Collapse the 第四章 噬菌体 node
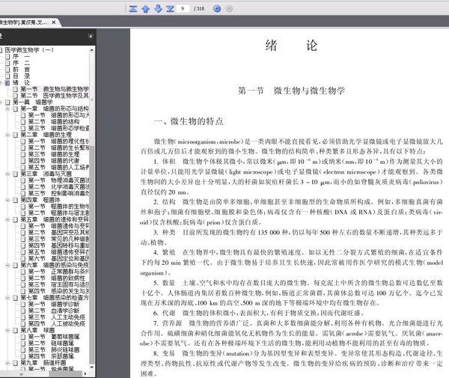Screen dimensions: 449x378 pos(7,200)
